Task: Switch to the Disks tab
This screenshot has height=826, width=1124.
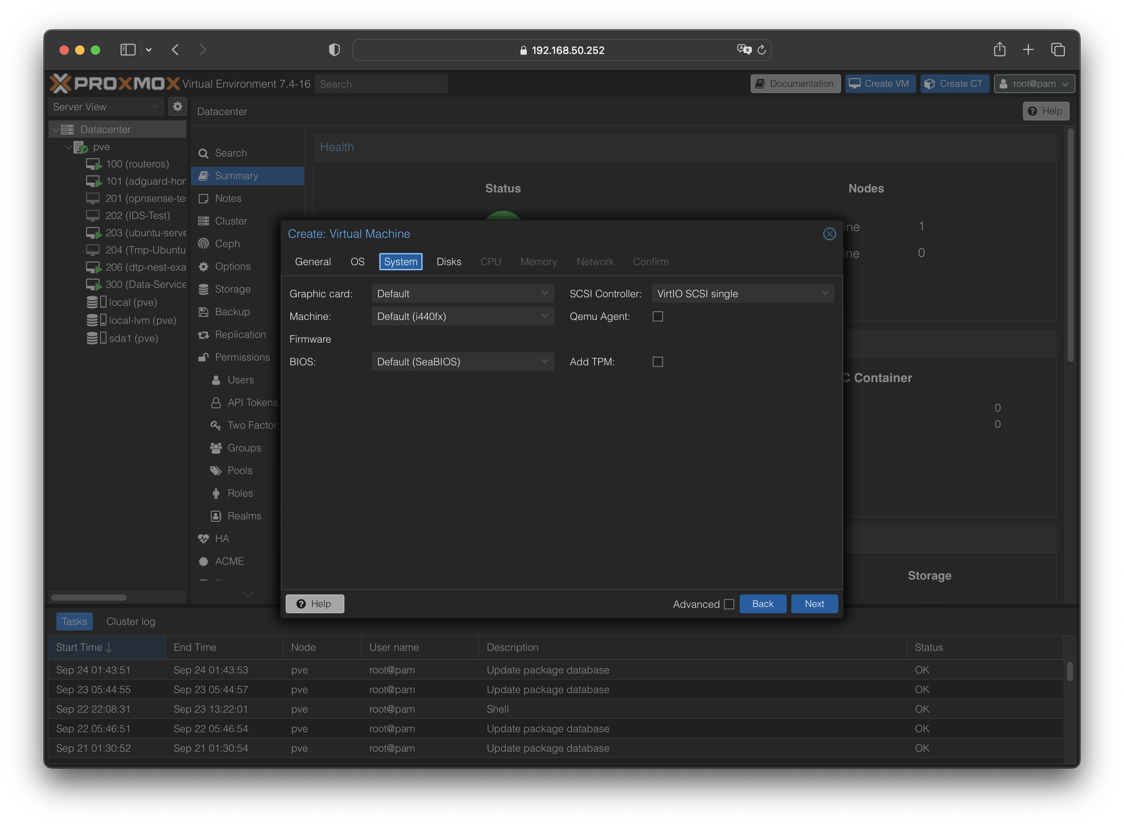Action: 449,262
